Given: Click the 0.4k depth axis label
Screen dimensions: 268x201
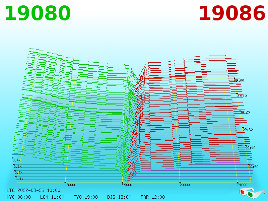Looking at the screenshot, I should coord(16,160).
